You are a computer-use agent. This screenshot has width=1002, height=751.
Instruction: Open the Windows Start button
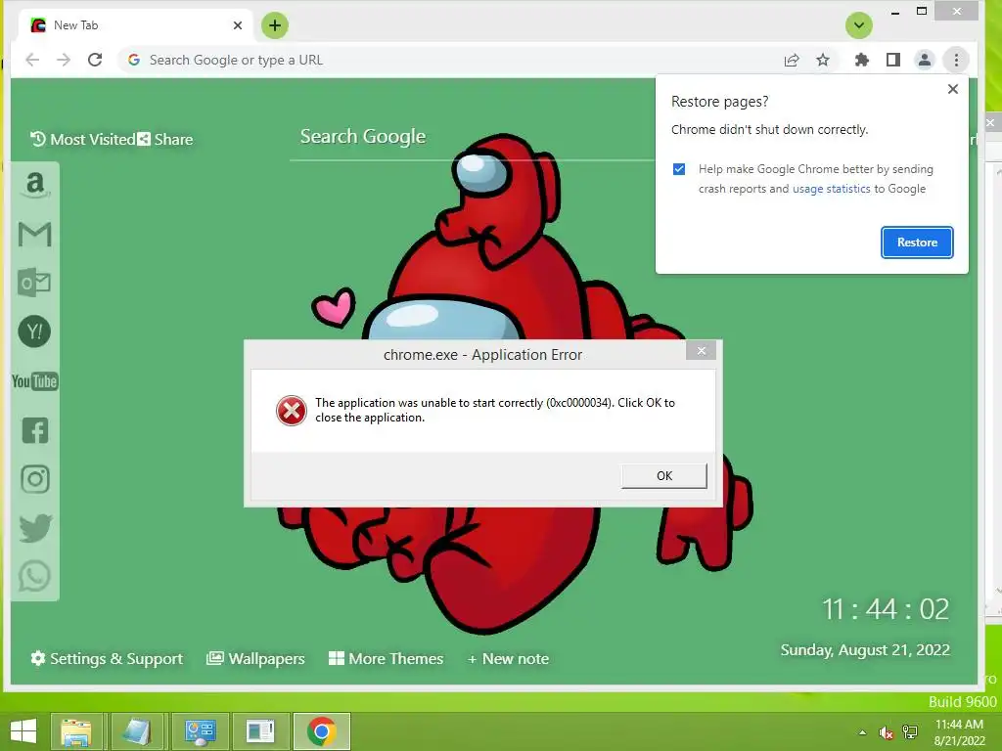(x=23, y=731)
